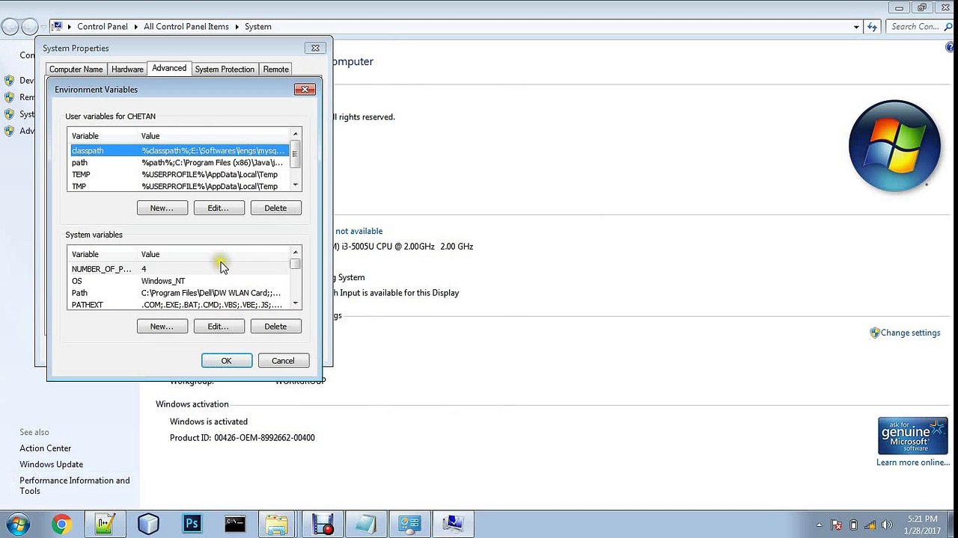Open Windows Explorer folder taskbar icon

277,525
